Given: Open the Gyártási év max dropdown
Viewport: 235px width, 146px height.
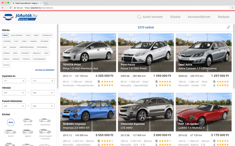Looking at the screenshot, I should (x=43, y=81).
